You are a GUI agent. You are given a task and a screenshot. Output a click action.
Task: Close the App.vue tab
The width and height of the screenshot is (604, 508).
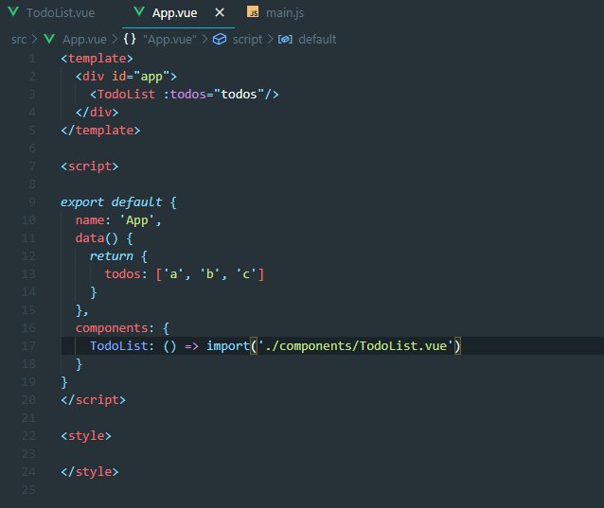[220, 12]
